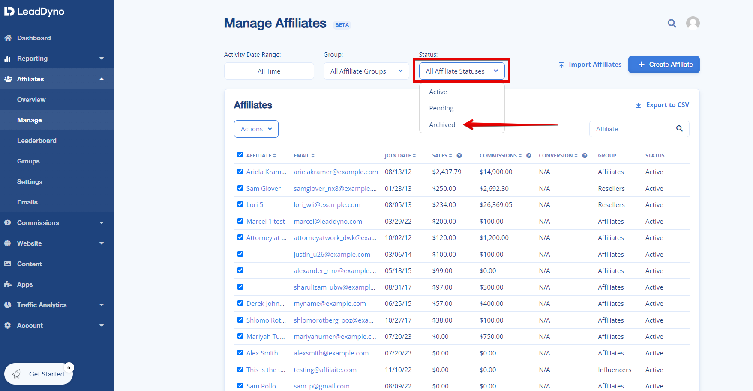Click the Get Started button label
The height and width of the screenshot is (391, 753).
46,374
